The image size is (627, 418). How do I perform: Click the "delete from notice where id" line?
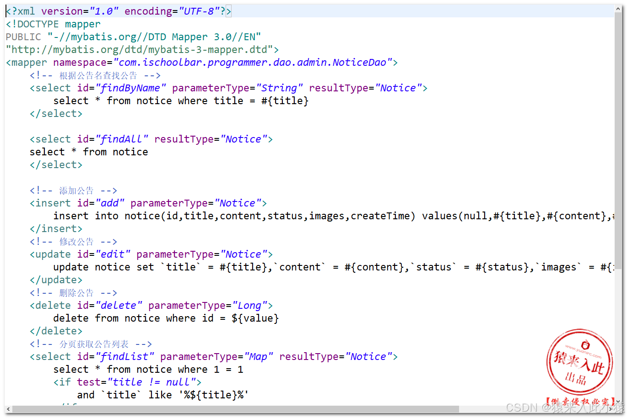click(x=166, y=318)
